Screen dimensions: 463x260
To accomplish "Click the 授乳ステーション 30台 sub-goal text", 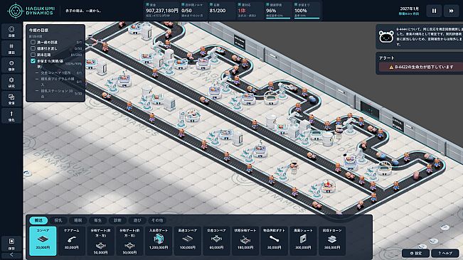I will 57,94.
